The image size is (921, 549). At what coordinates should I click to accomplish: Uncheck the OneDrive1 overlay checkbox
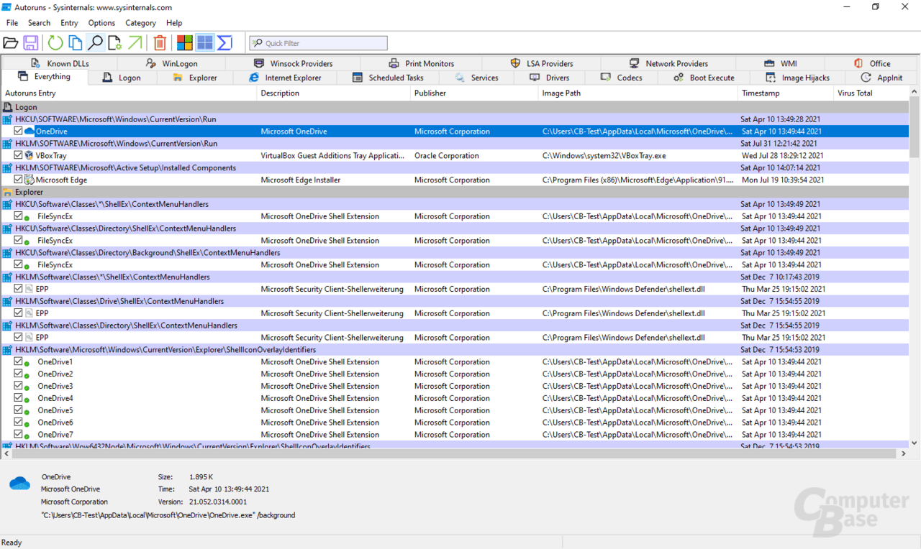(x=19, y=361)
